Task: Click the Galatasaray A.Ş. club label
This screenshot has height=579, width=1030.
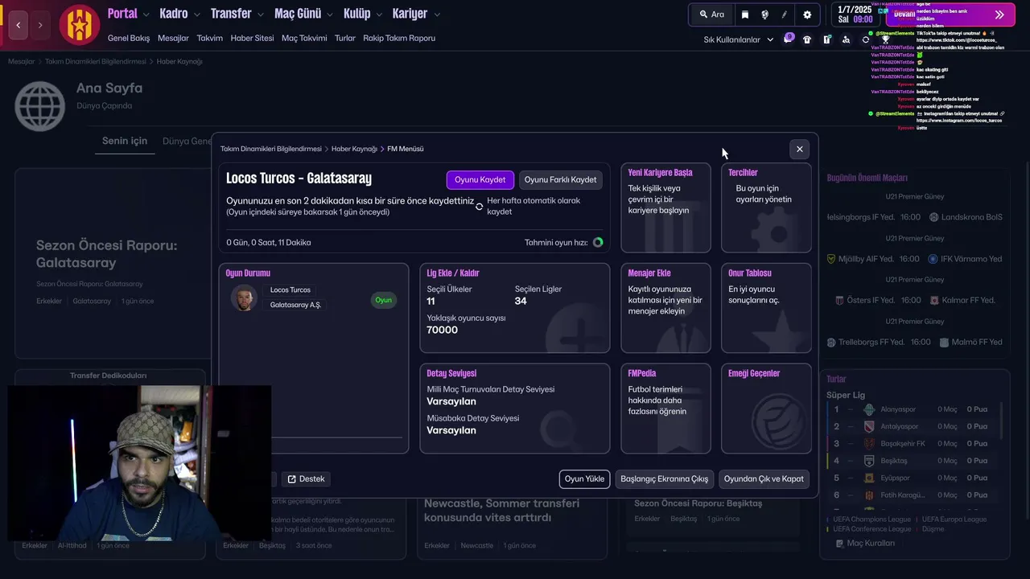Action: click(295, 305)
